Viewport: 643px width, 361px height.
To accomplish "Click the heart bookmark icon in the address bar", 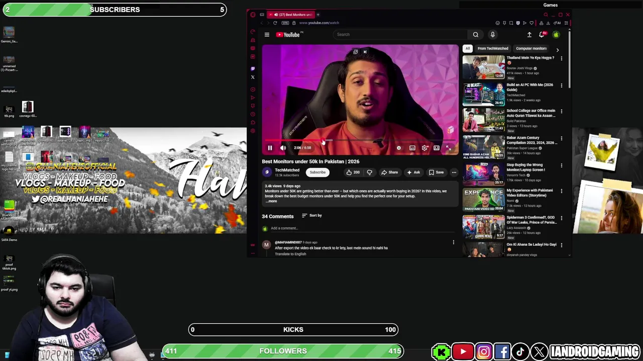I will coord(531,23).
